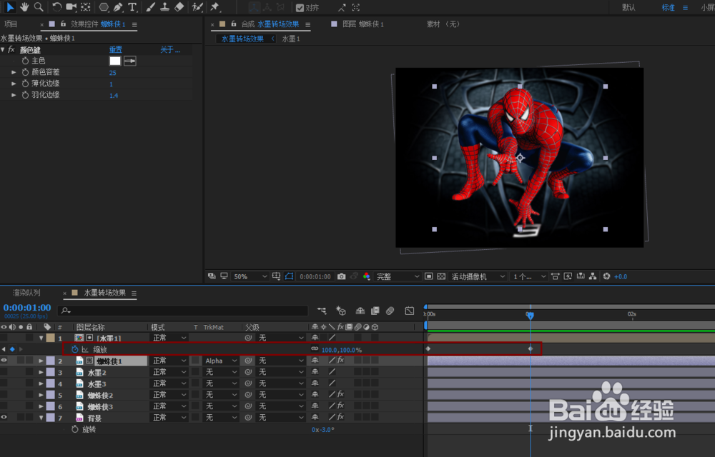Open the 完整 resolution dropdown
This screenshot has height=457, width=715.
[x=397, y=276]
